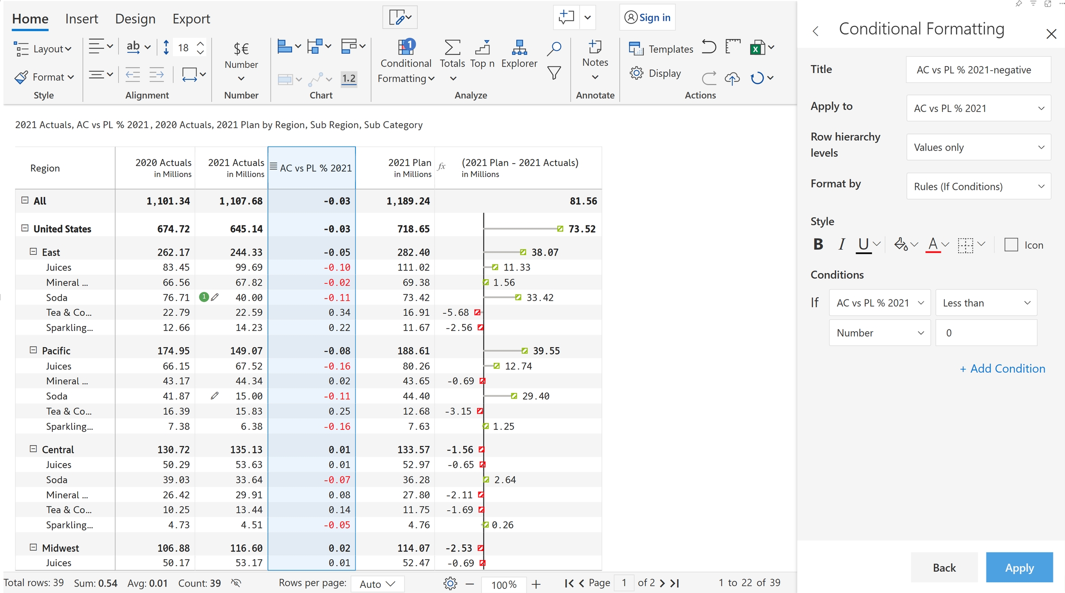
Task: Click the search magnifier icon
Action: pos(554,48)
